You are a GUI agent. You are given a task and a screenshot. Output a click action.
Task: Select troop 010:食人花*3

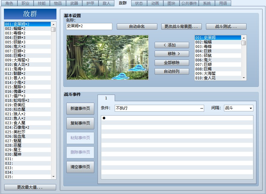pos(28,64)
